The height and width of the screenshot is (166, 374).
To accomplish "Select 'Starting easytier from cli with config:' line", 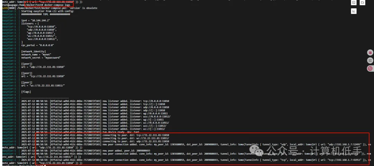I will [x=48, y=11].
